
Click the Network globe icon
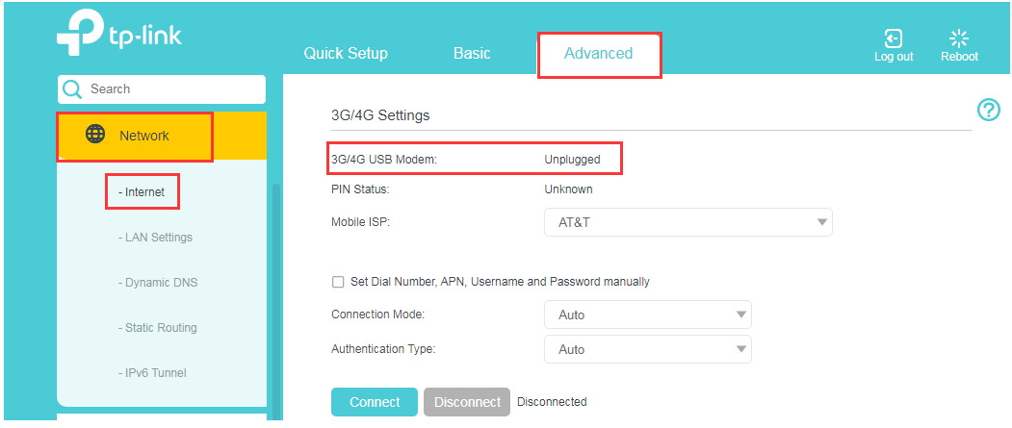coord(95,135)
